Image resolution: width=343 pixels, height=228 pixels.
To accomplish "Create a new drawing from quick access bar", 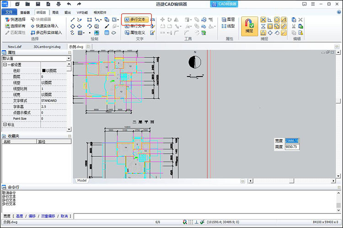I will tap(17, 4).
